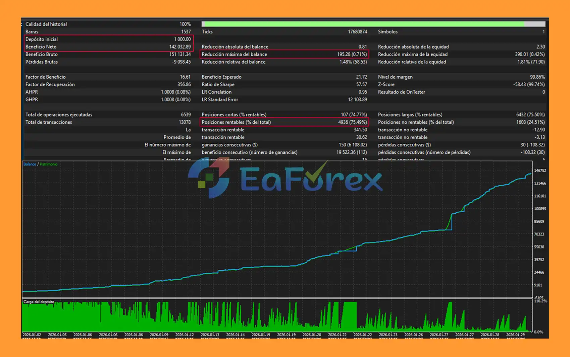Select the Nivel de margen value 99.86%
The width and height of the screenshot is (570, 357).
[x=537, y=77]
